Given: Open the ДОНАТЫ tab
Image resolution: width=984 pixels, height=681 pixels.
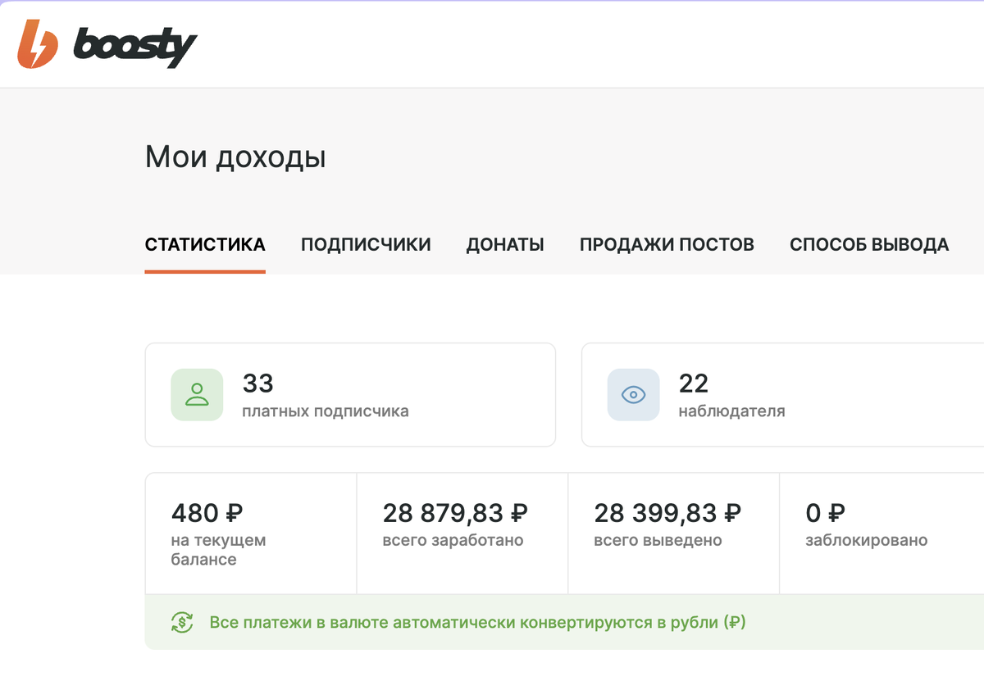Looking at the screenshot, I should coord(504,243).
